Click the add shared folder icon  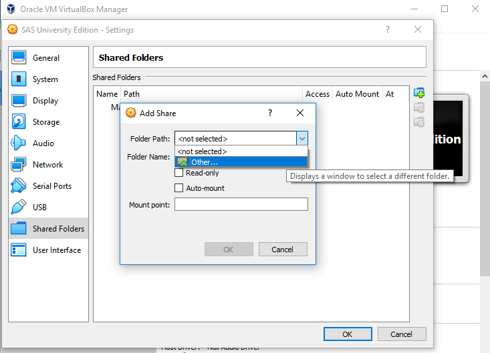coord(419,93)
